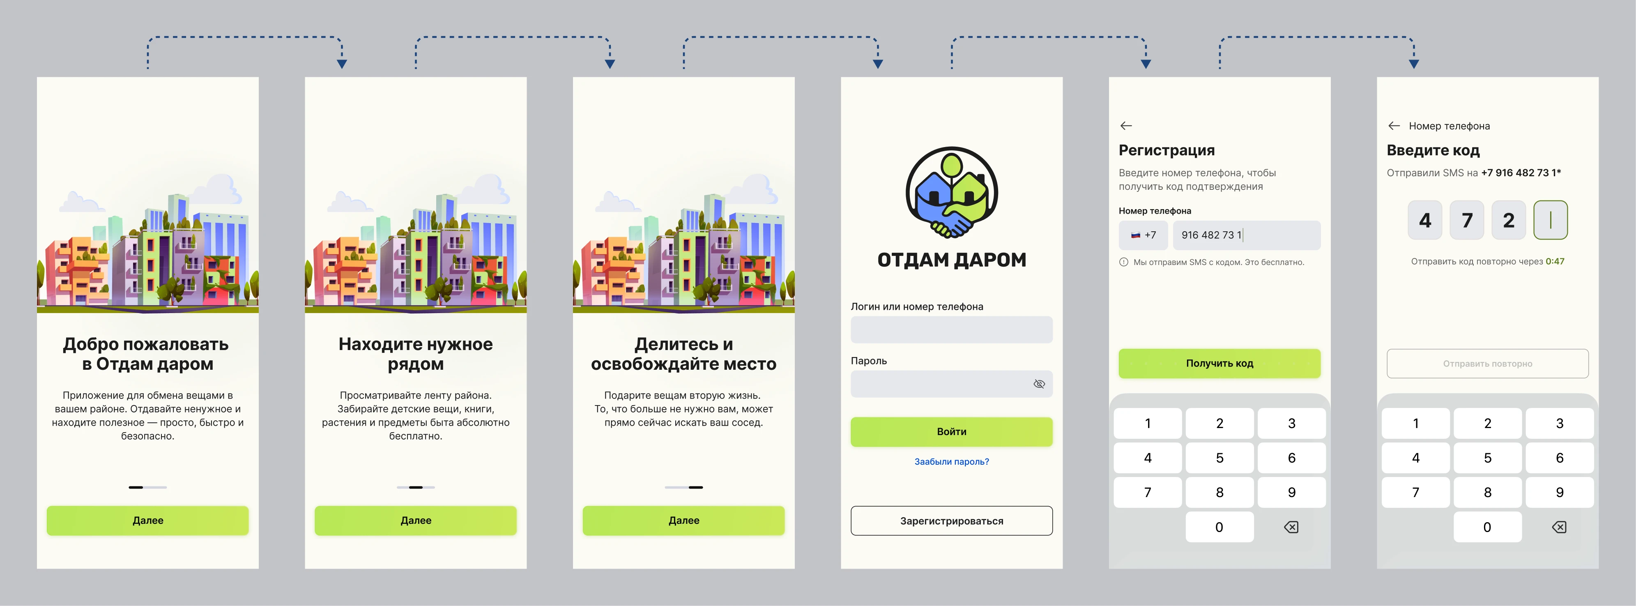This screenshot has height=606, width=1636.
Task: Click the Отдам Даром handshake logo
Action: 951,192
